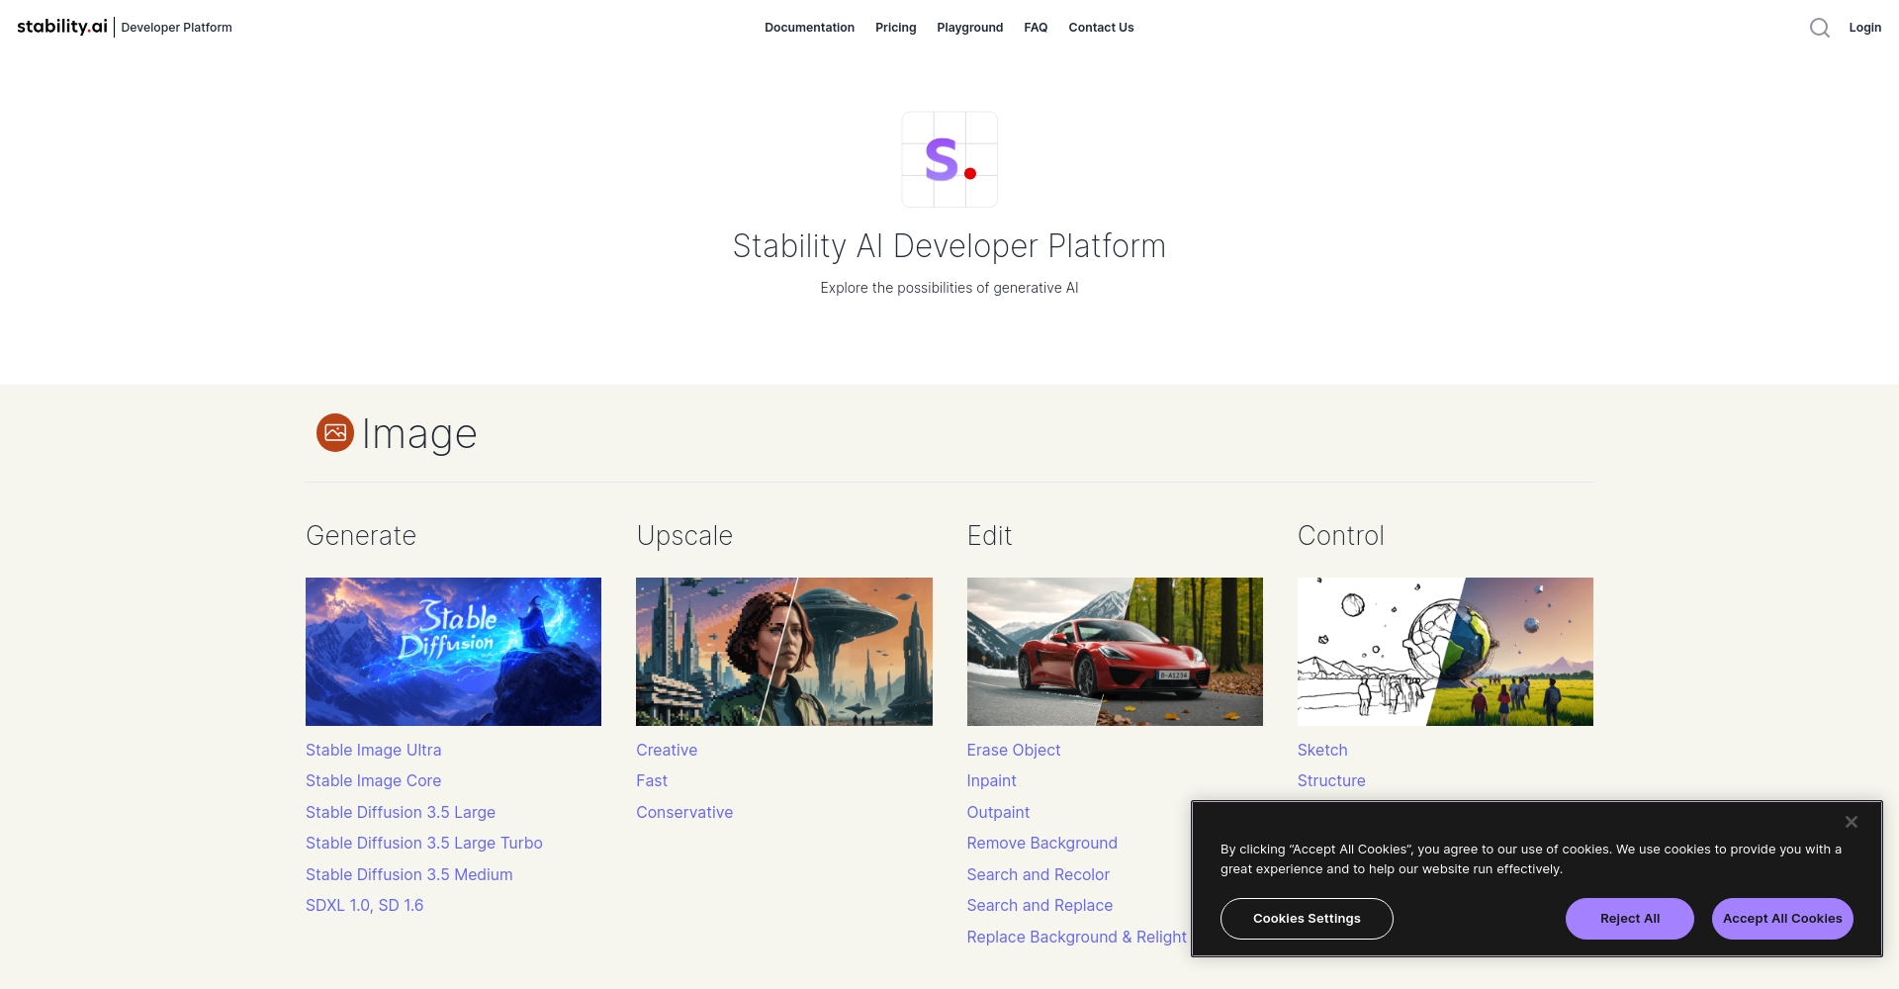The image size is (1899, 989).
Task: Click the purple S. platform logo
Action: (x=949, y=159)
